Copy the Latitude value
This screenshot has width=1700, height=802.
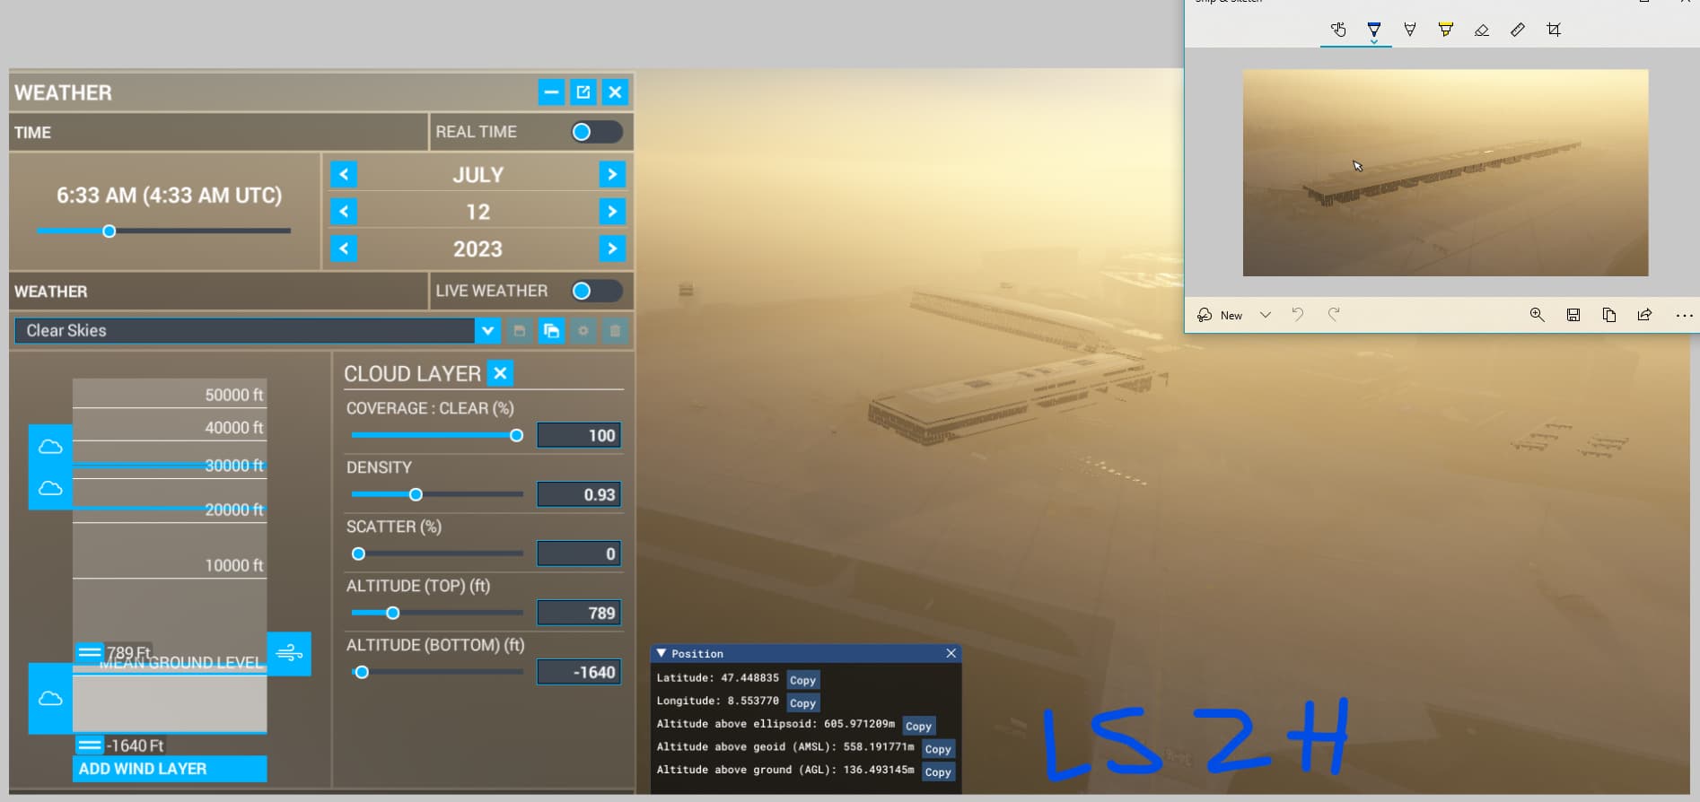(x=802, y=680)
